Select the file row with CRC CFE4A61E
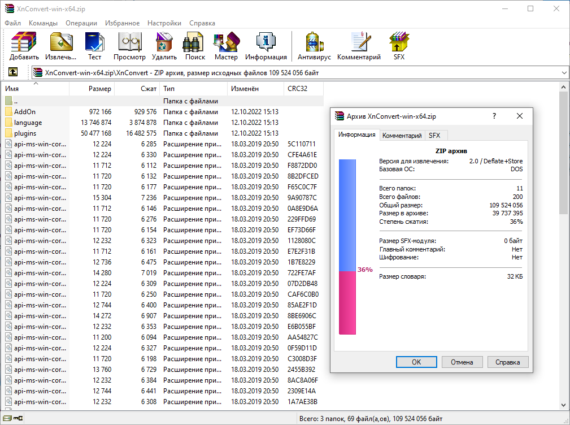Image resolution: width=570 pixels, height=425 pixels. tap(162, 155)
